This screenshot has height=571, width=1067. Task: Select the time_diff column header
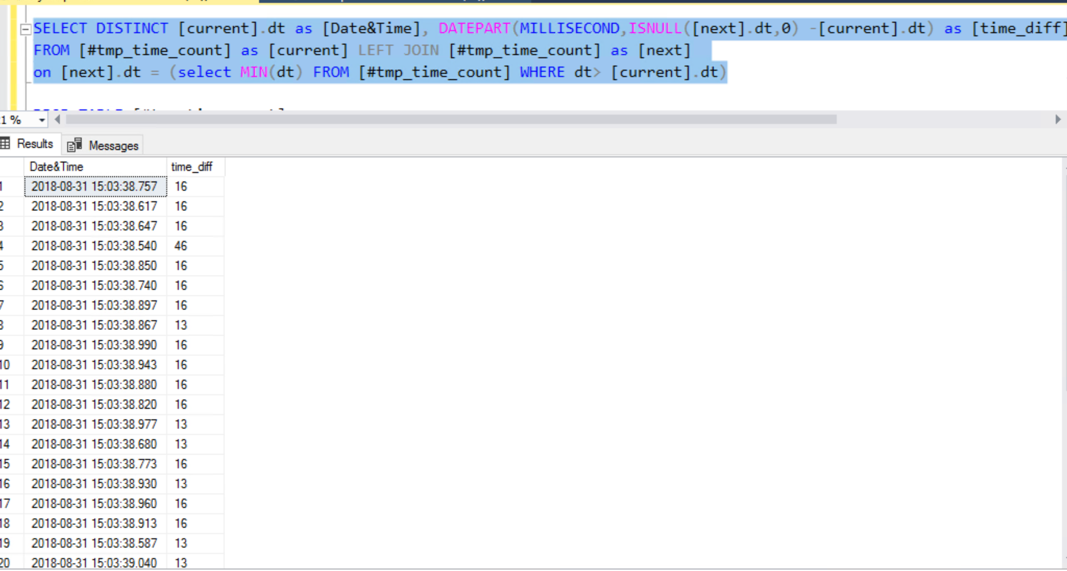pos(192,166)
